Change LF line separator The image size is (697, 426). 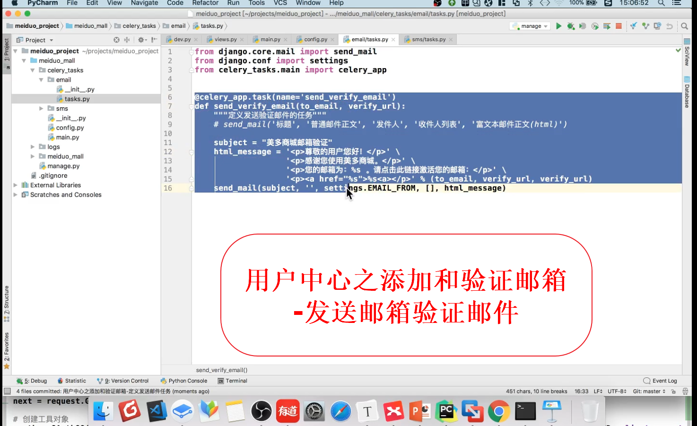click(x=598, y=391)
